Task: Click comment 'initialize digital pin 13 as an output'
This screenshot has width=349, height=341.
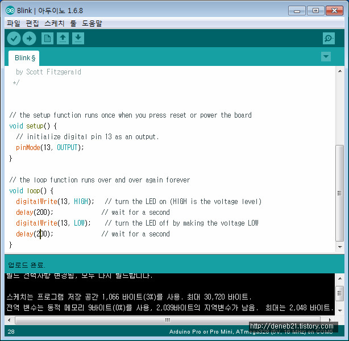Action: pos(88,136)
